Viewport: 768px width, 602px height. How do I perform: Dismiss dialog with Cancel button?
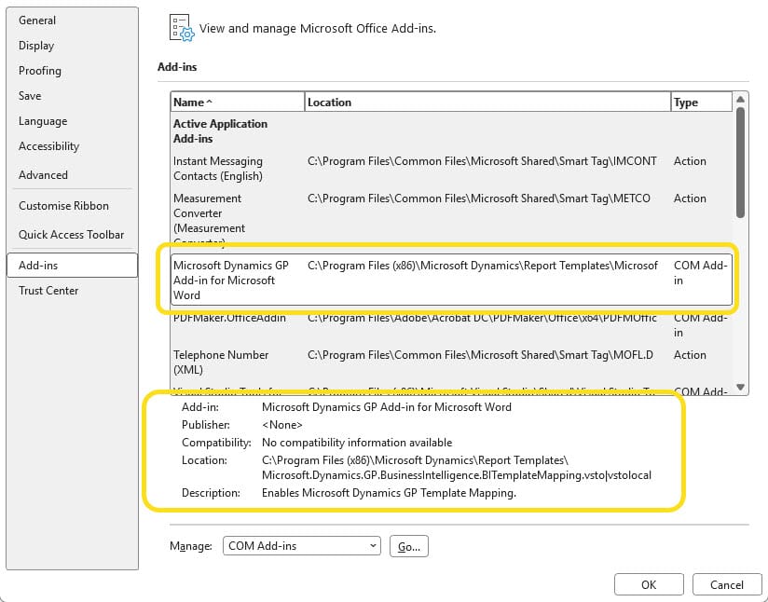coord(727,585)
